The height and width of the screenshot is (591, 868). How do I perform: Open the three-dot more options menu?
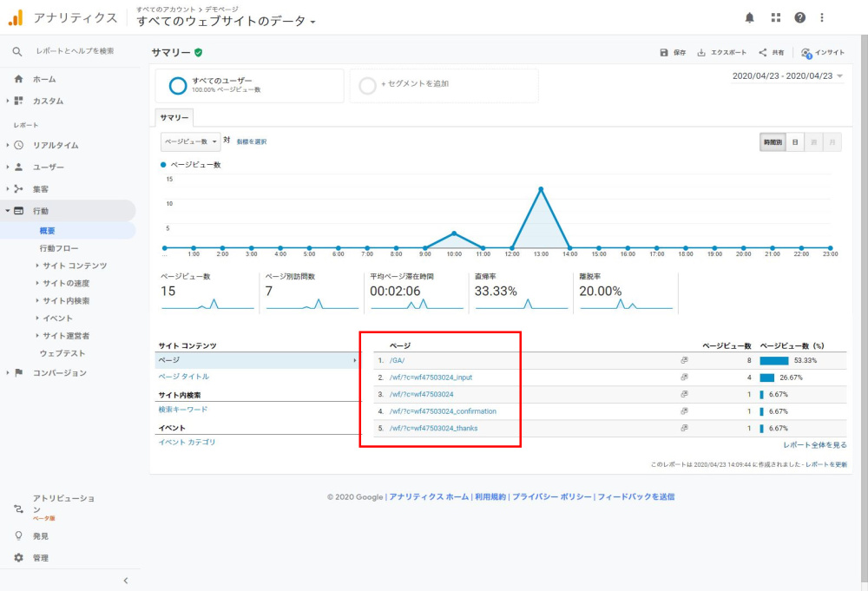822,17
